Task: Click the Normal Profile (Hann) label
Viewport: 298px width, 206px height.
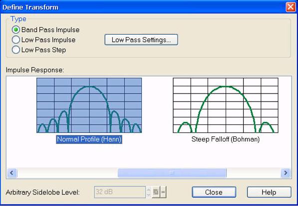Action: pyautogui.click(x=89, y=139)
